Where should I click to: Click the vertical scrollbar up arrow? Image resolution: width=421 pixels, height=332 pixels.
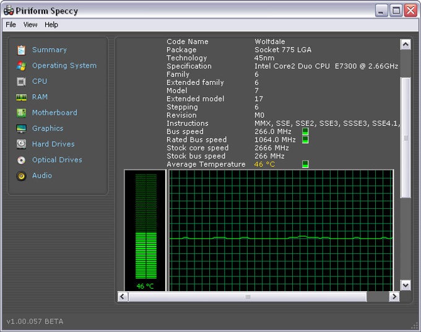pos(406,45)
